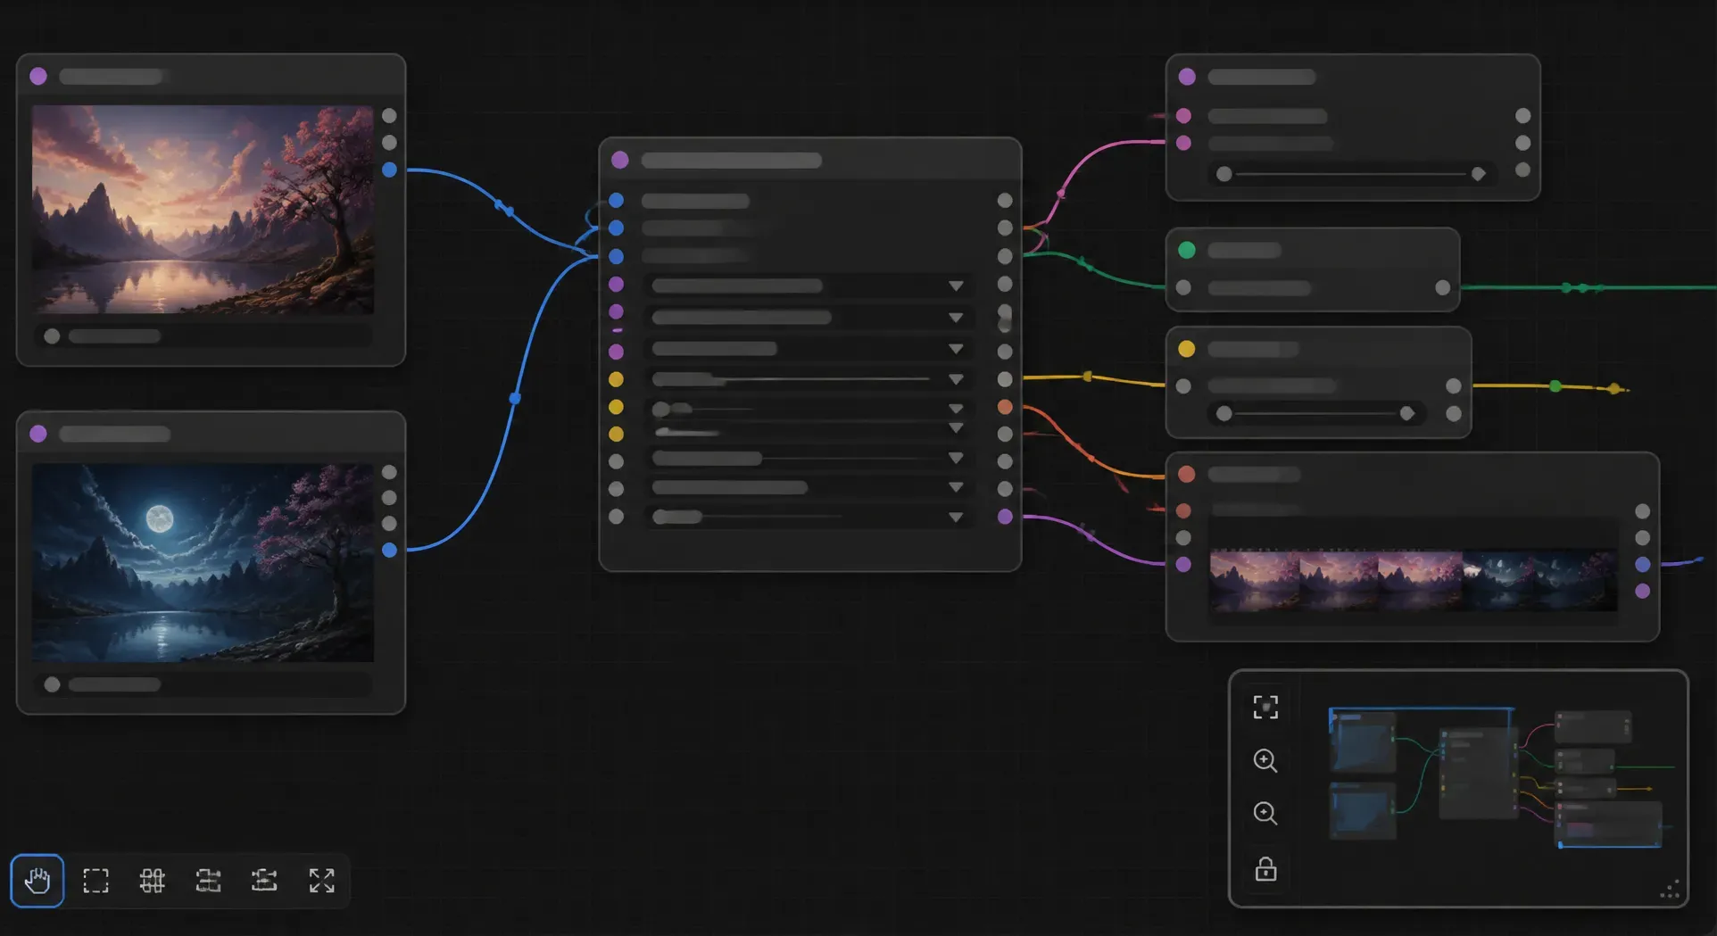Click the purple header dot on the top-right node

pos(1187,77)
